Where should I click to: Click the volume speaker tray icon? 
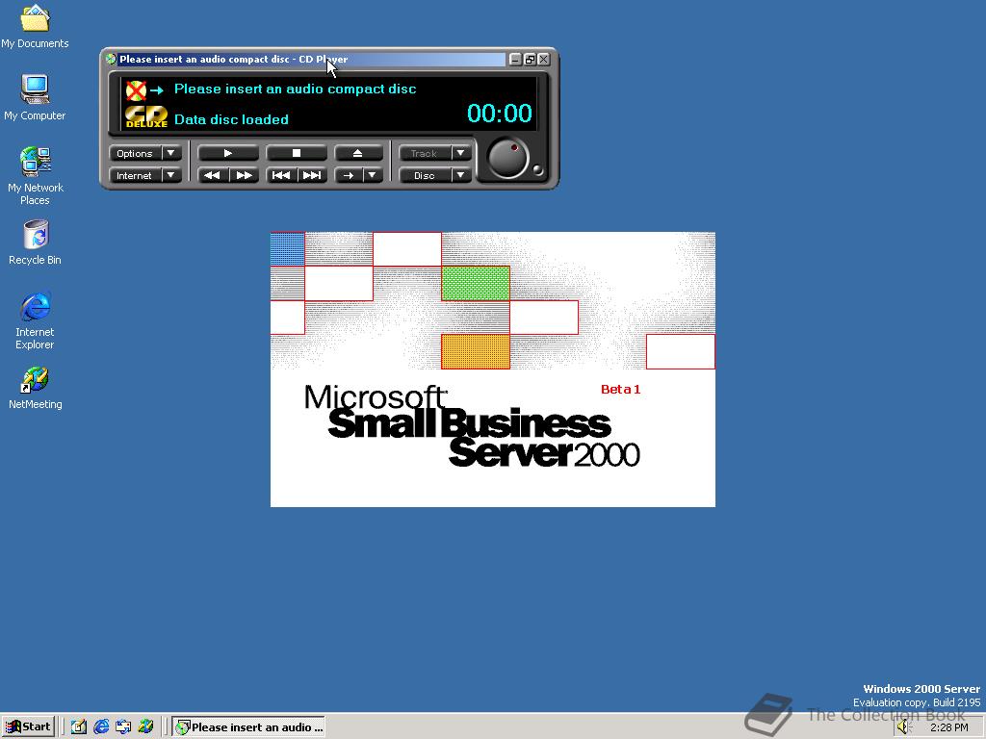903,727
